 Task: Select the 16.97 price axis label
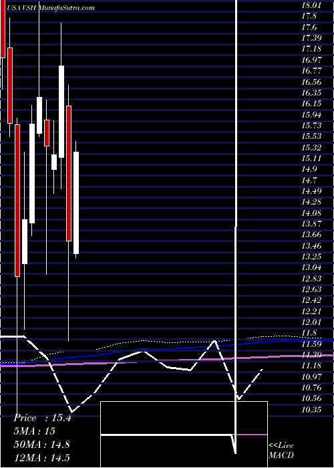click(311, 60)
